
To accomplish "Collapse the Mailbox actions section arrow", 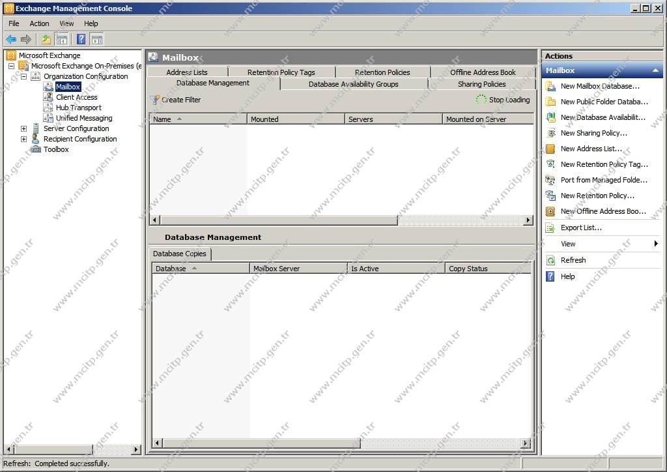I will [x=655, y=70].
